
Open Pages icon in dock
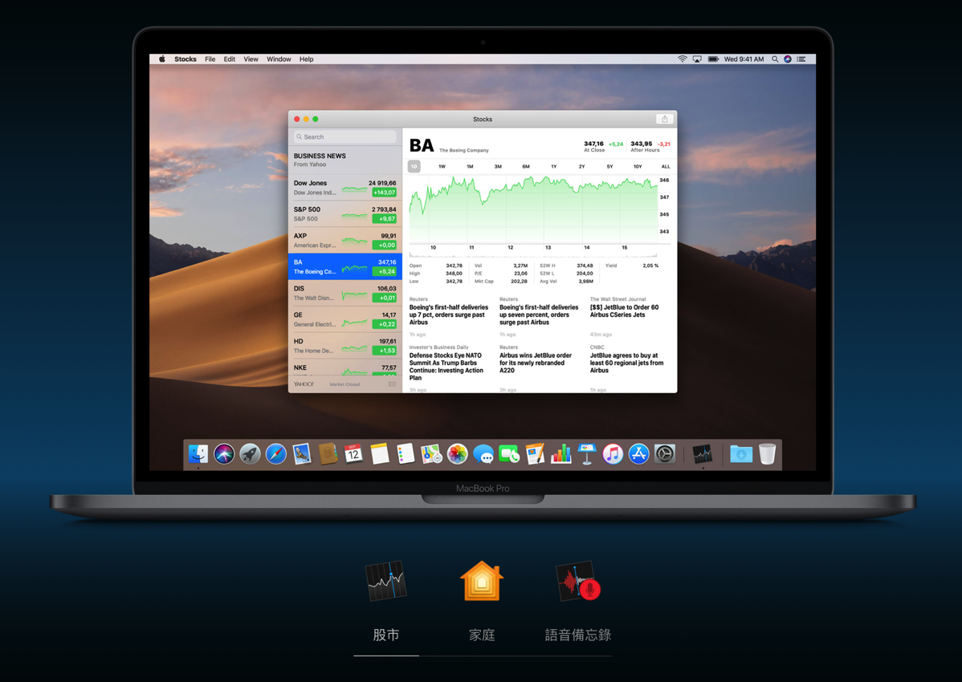coord(535,454)
